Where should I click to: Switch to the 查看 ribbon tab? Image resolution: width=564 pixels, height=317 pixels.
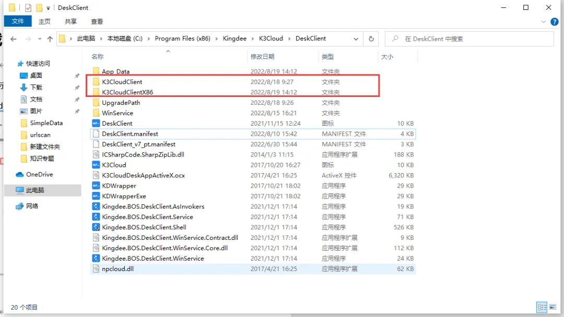[x=97, y=21]
